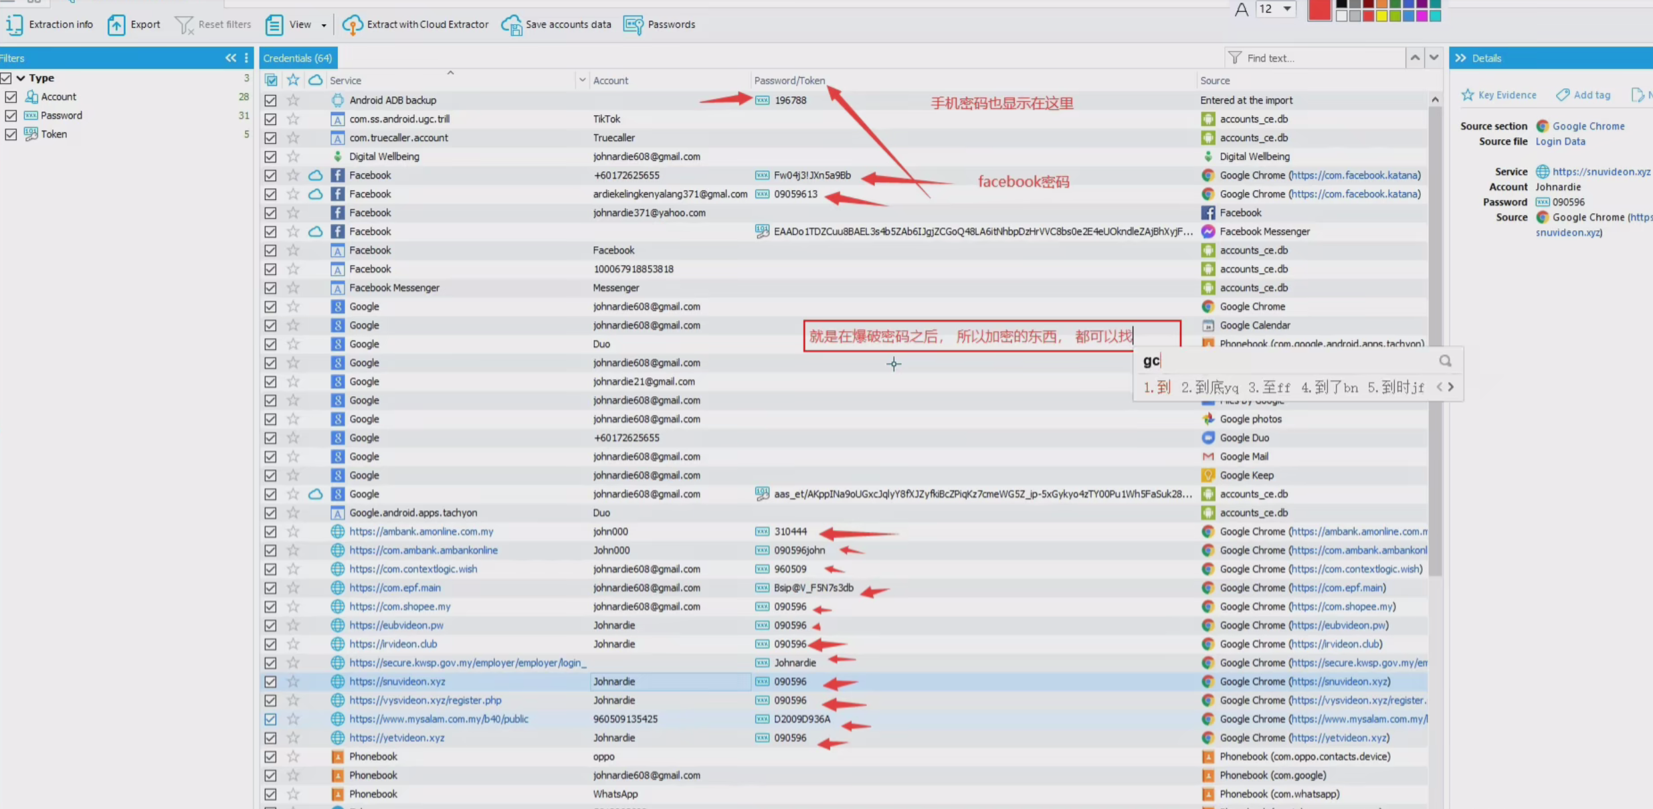The width and height of the screenshot is (1653, 809).
Task: Open https://ambank.amonline.com.my link
Action: (x=421, y=531)
